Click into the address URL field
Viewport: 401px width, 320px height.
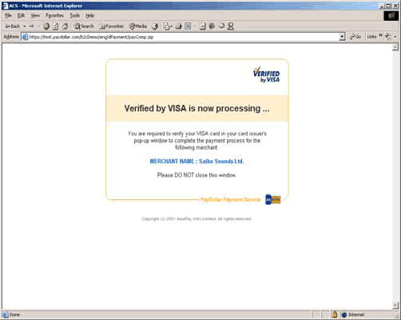click(183, 37)
